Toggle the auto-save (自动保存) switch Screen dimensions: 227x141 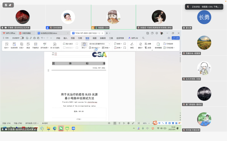(x=22, y=38)
